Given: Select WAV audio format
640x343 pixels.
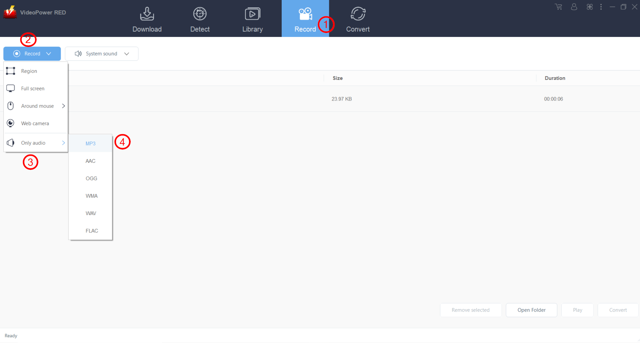Looking at the screenshot, I should click(x=91, y=213).
